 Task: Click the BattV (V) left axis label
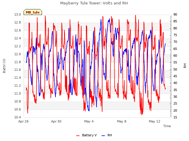(4, 66)
